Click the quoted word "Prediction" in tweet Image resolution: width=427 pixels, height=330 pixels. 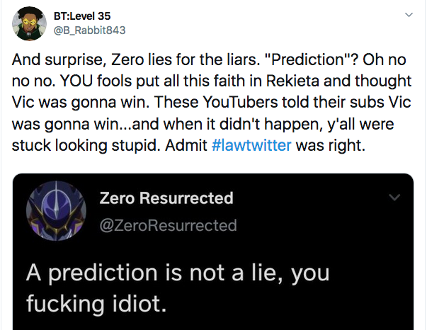[x=308, y=59]
